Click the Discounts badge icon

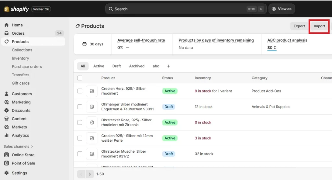click(6, 110)
